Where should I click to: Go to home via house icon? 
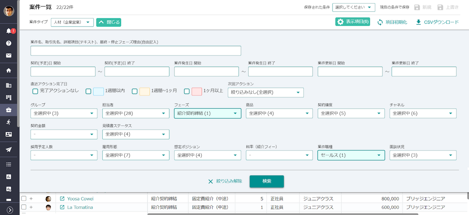(9, 71)
